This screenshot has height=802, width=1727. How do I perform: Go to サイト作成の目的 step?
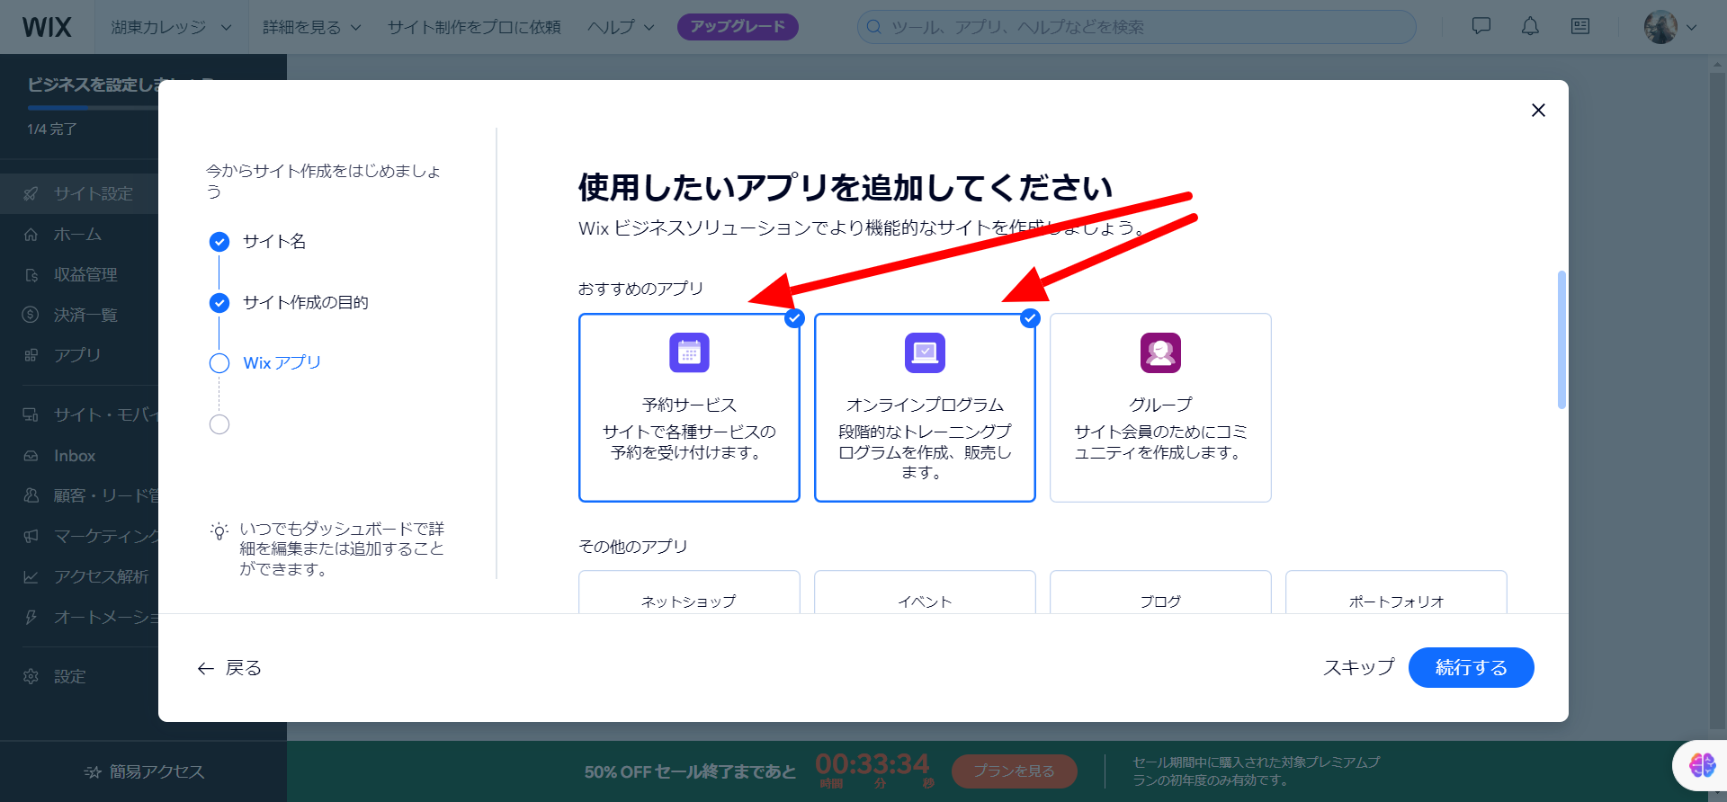[306, 302]
